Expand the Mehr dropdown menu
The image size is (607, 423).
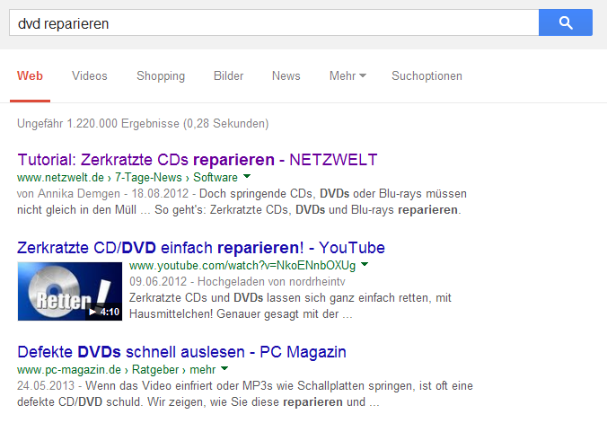pyautogui.click(x=347, y=76)
